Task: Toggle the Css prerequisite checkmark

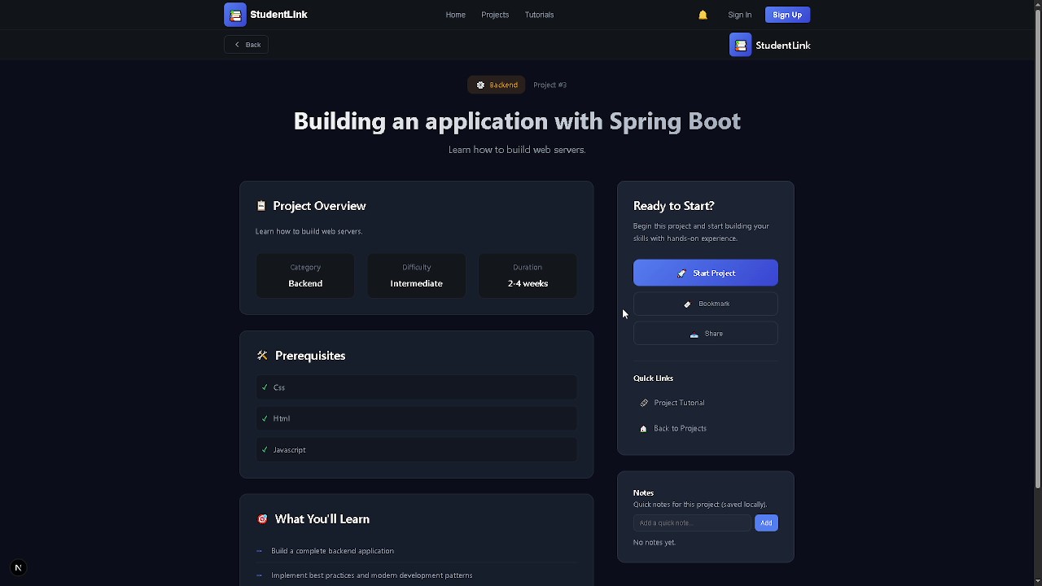Action: point(265,387)
